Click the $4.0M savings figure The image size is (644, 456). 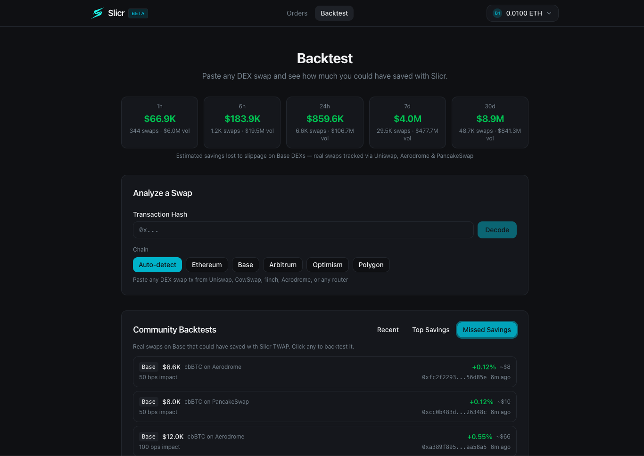click(x=407, y=119)
